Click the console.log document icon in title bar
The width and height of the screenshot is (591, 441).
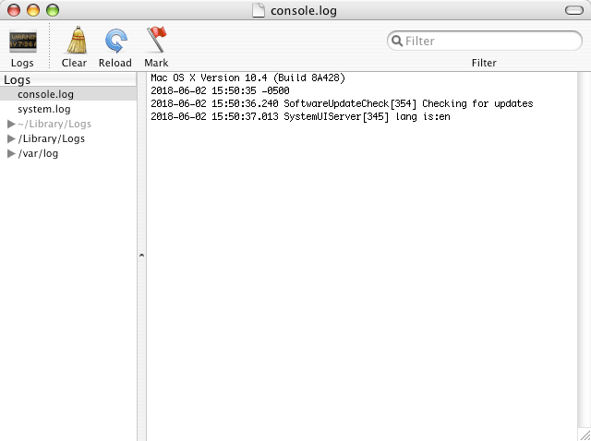258,10
